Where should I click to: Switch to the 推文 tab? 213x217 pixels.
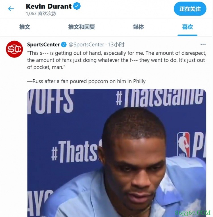[x=24, y=27]
